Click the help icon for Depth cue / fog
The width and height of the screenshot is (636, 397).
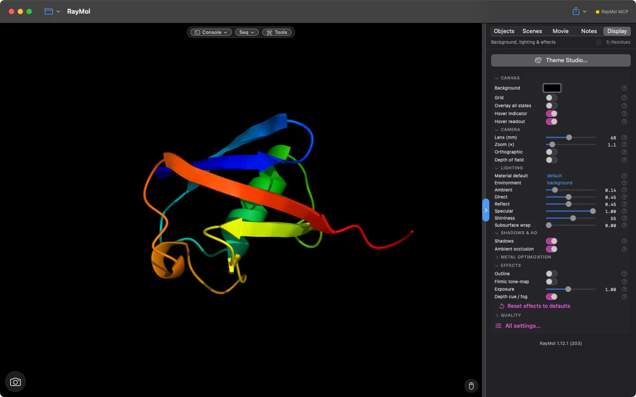[x=624, y=297]
